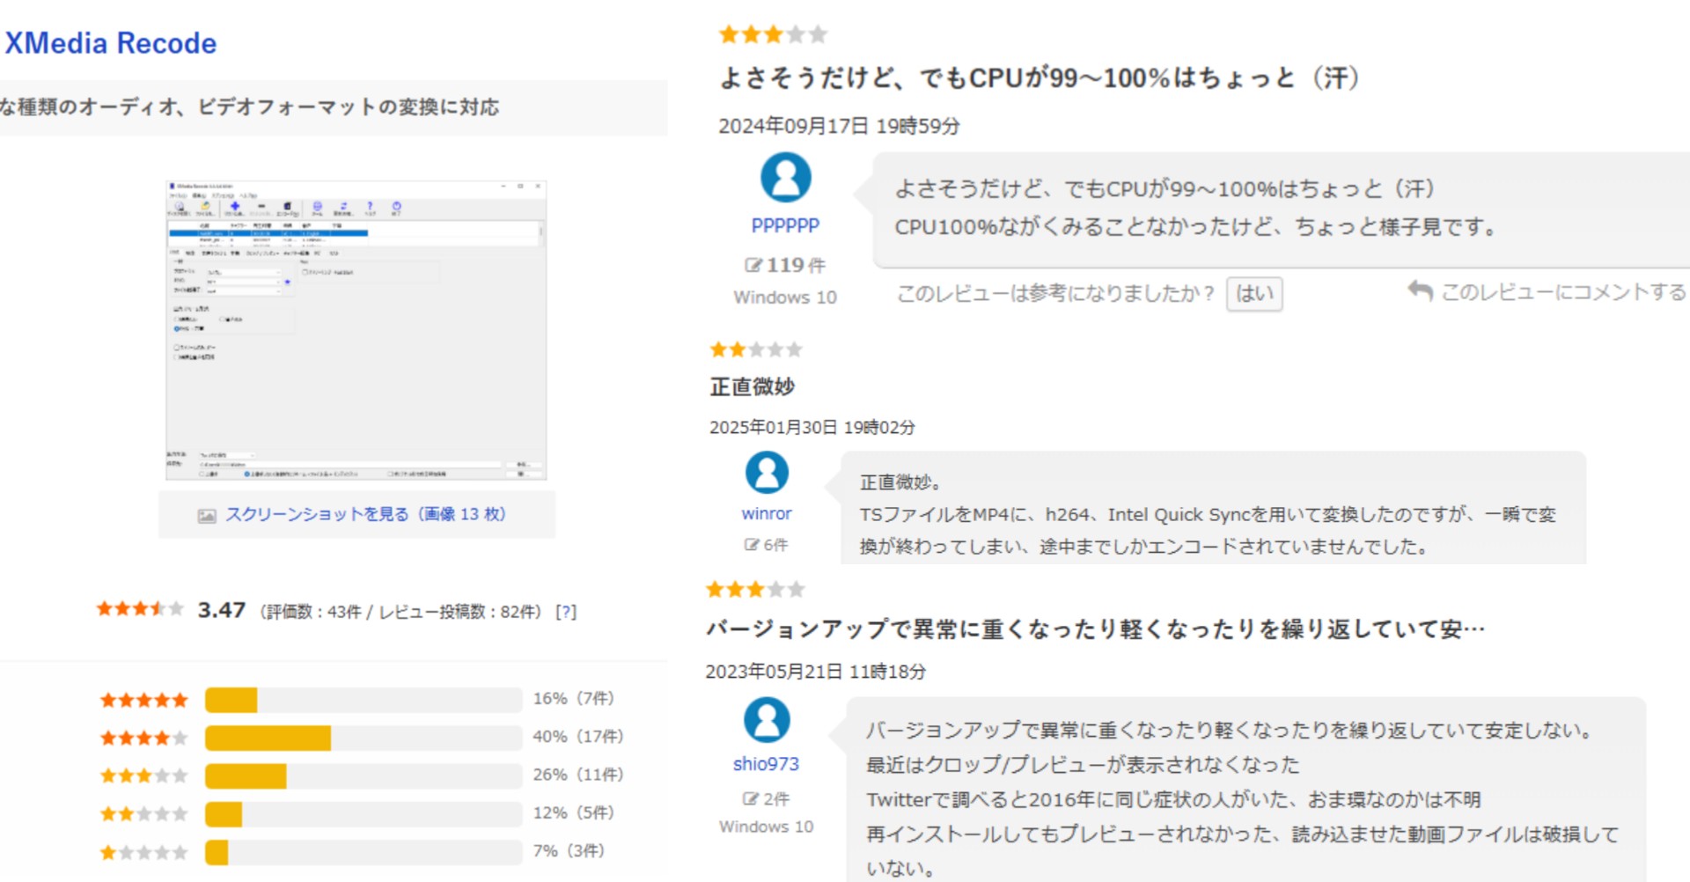Click the Windows 10 label under PPPPPP
This screenshot has height=882, width=1690.
click(x=785, y=298)
